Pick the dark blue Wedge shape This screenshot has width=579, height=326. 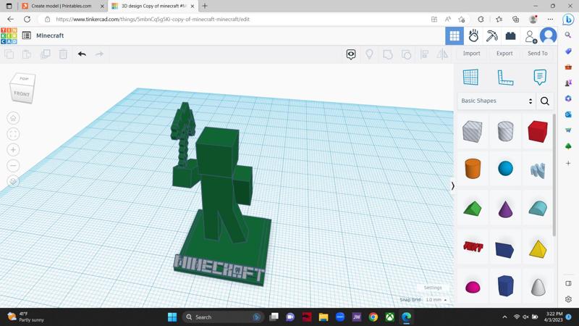point(504,249)
